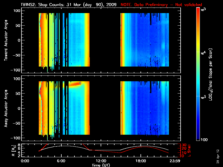
Task: Click the red 'Data Preliminary' note text
Action: click(x=161, y=5)
